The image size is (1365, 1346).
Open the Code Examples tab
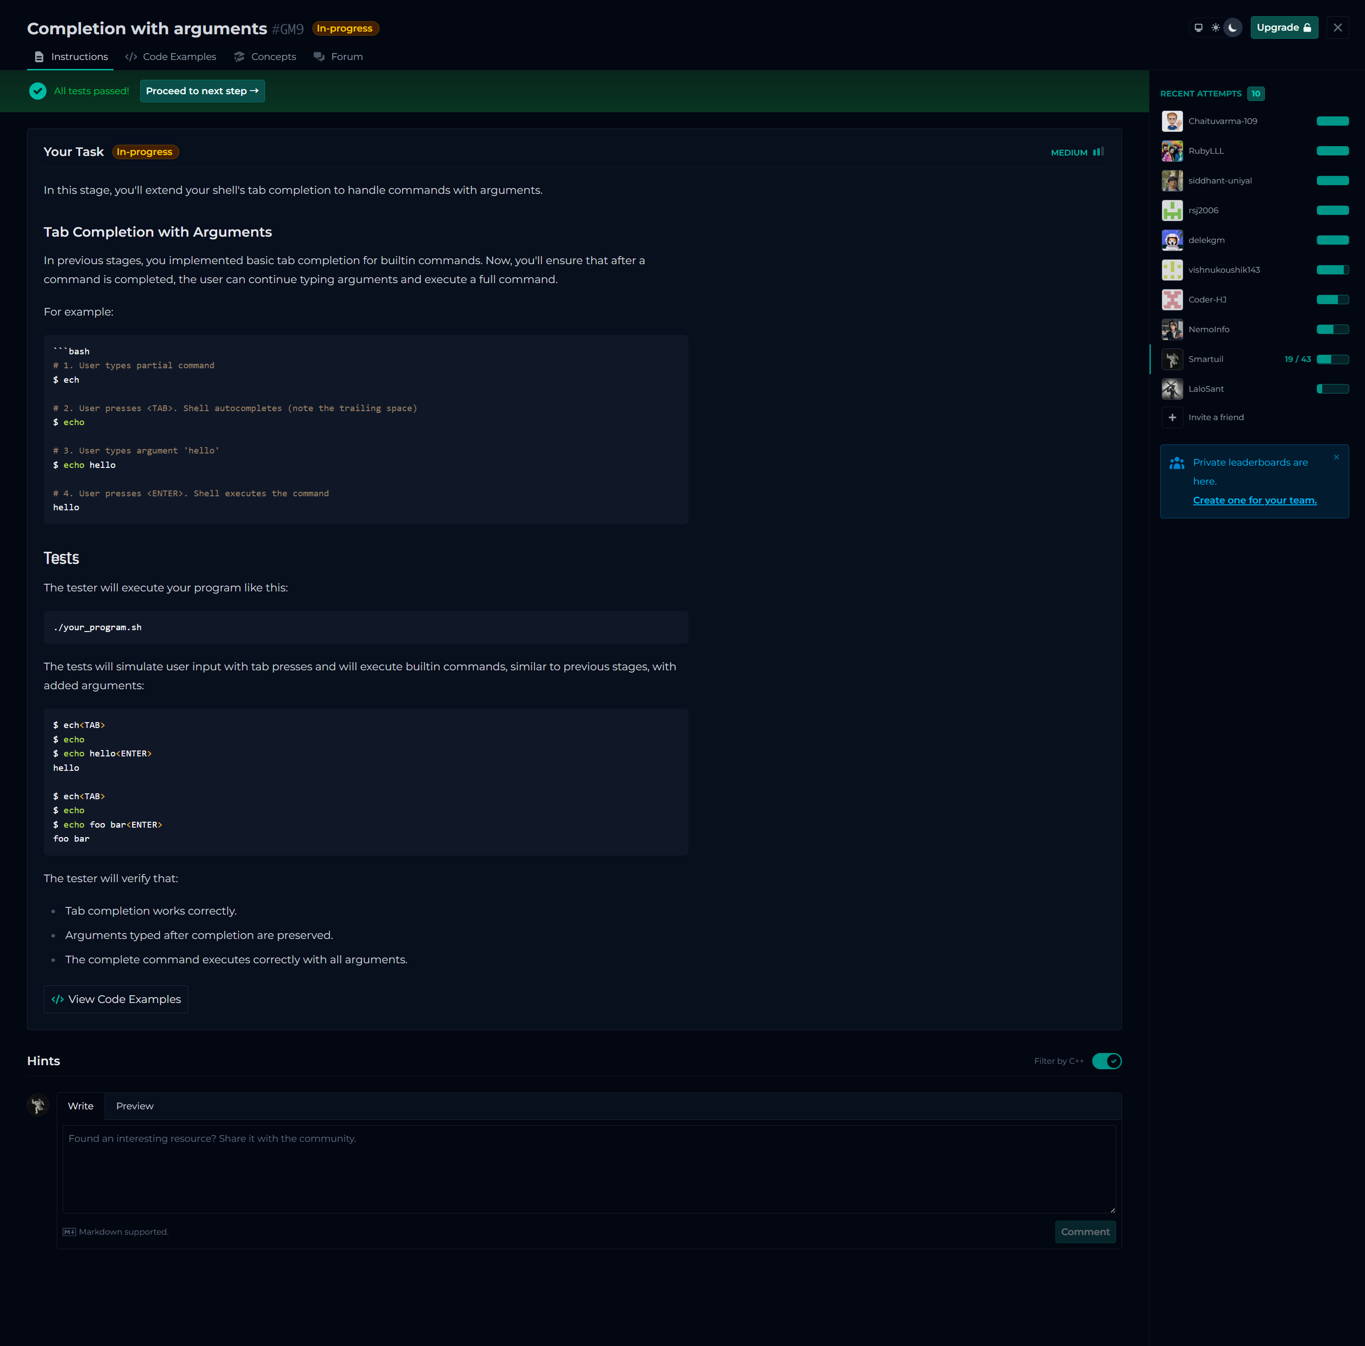(x=171, y=56)
